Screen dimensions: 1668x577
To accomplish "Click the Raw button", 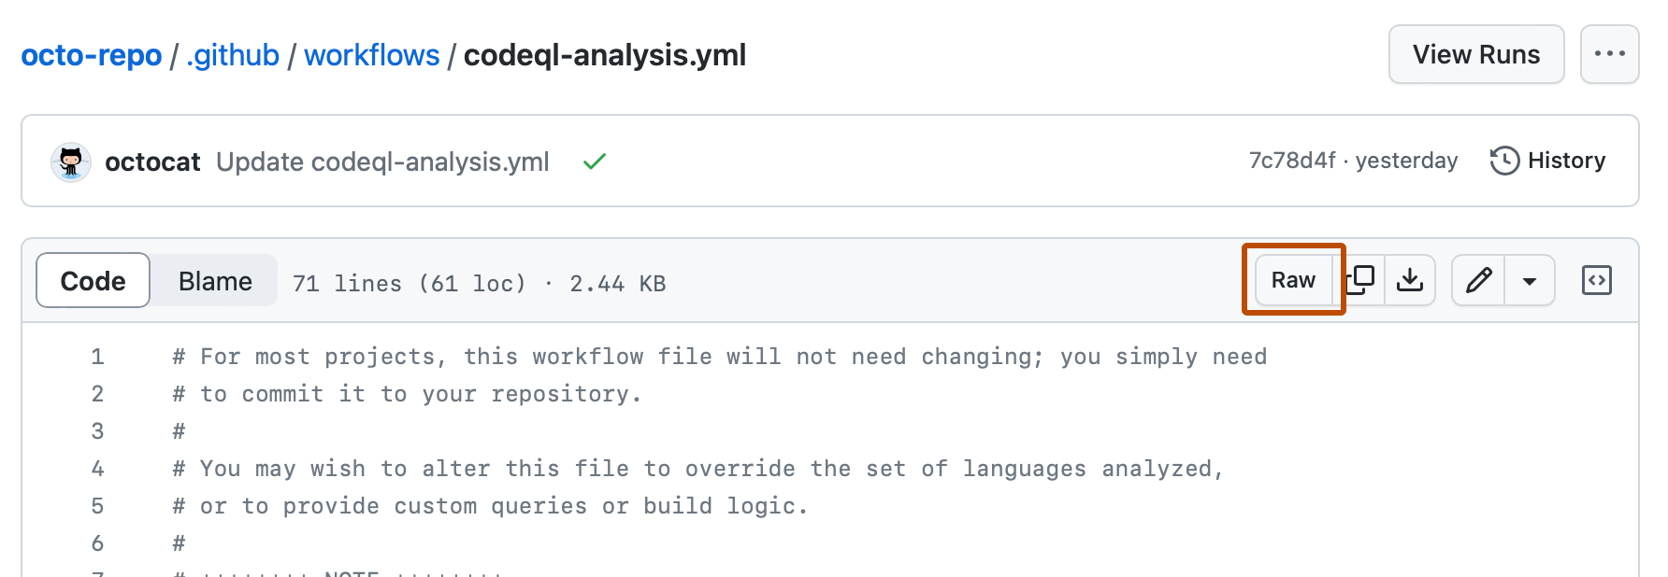I will 1293,280.
